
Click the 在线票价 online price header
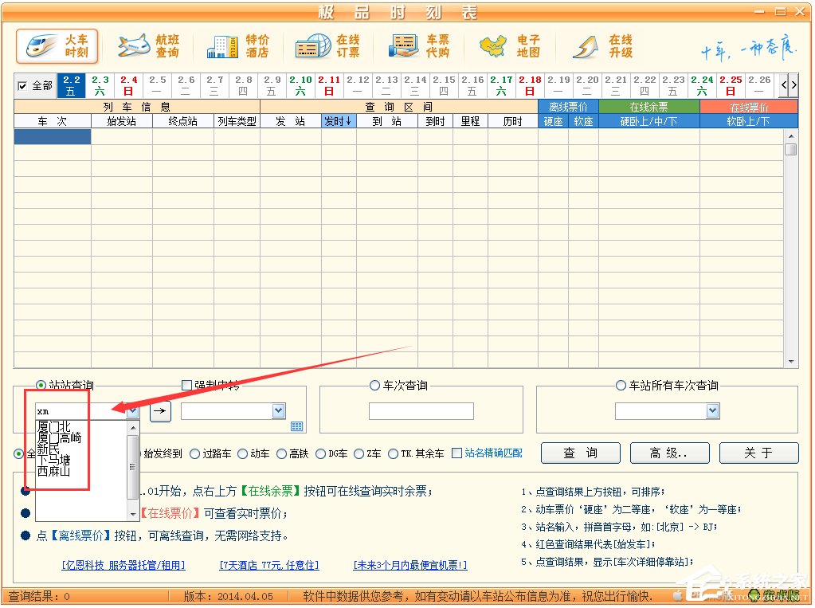pyautogui.click(x=749, y=107)
